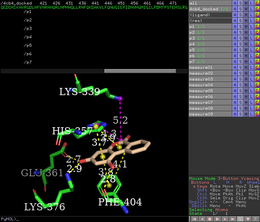Click the sequence viewer horizontal scrollbar
This screenshot has width=260, height=222.
[x=140, y=71]
